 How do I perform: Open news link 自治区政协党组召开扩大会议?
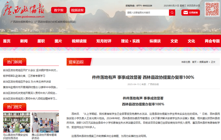tap(30, 70)
